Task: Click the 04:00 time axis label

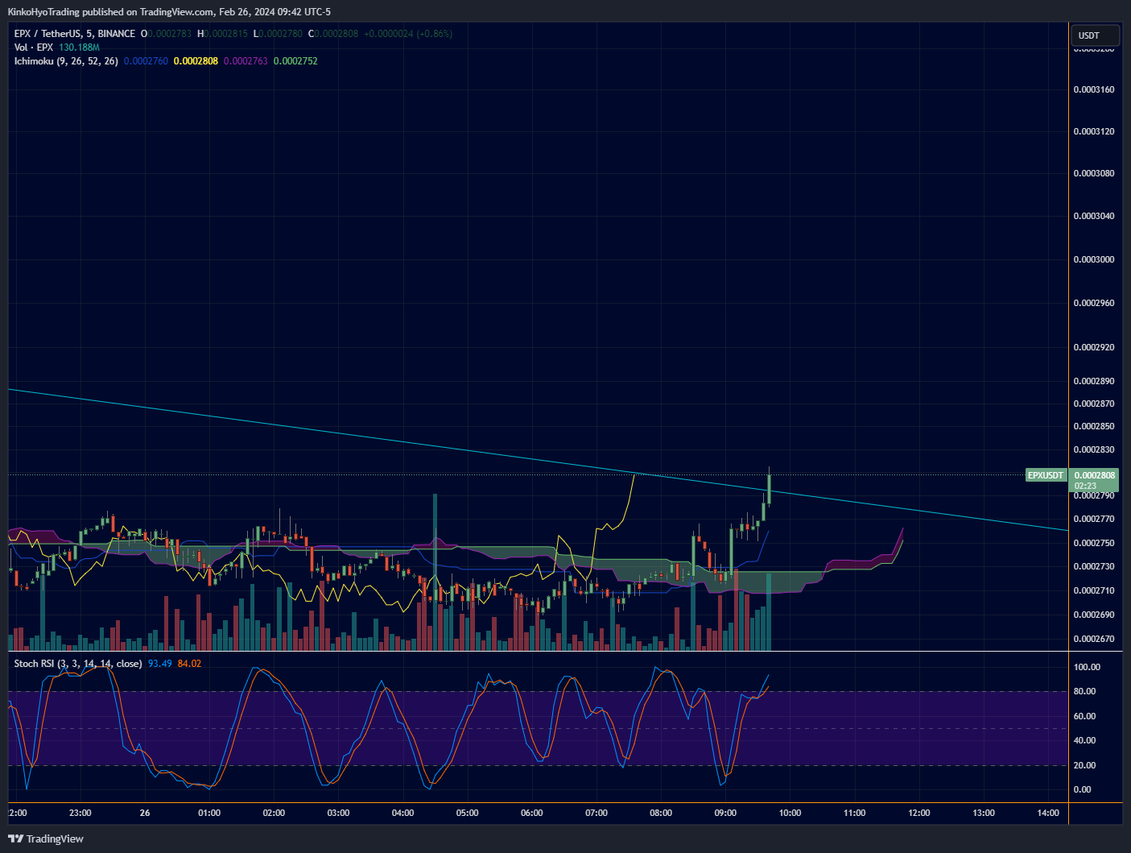Action: pyautogui.click(x=402, y=813)
